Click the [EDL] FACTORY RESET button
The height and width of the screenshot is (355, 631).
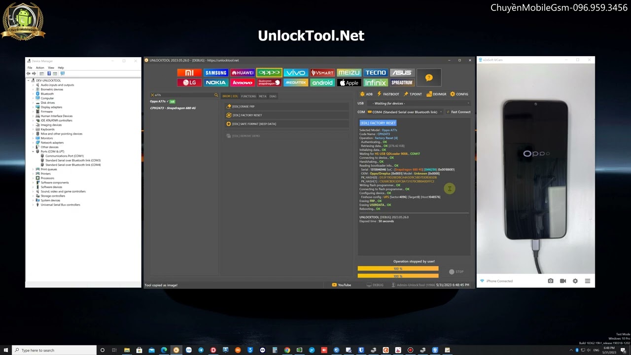(286, 115)
